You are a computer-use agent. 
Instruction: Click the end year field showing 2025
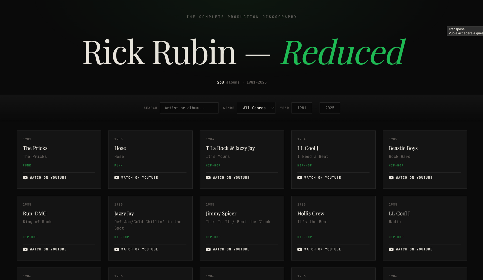tap(330, 108)
